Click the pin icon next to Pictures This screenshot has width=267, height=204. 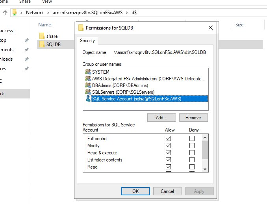(26, 69)
